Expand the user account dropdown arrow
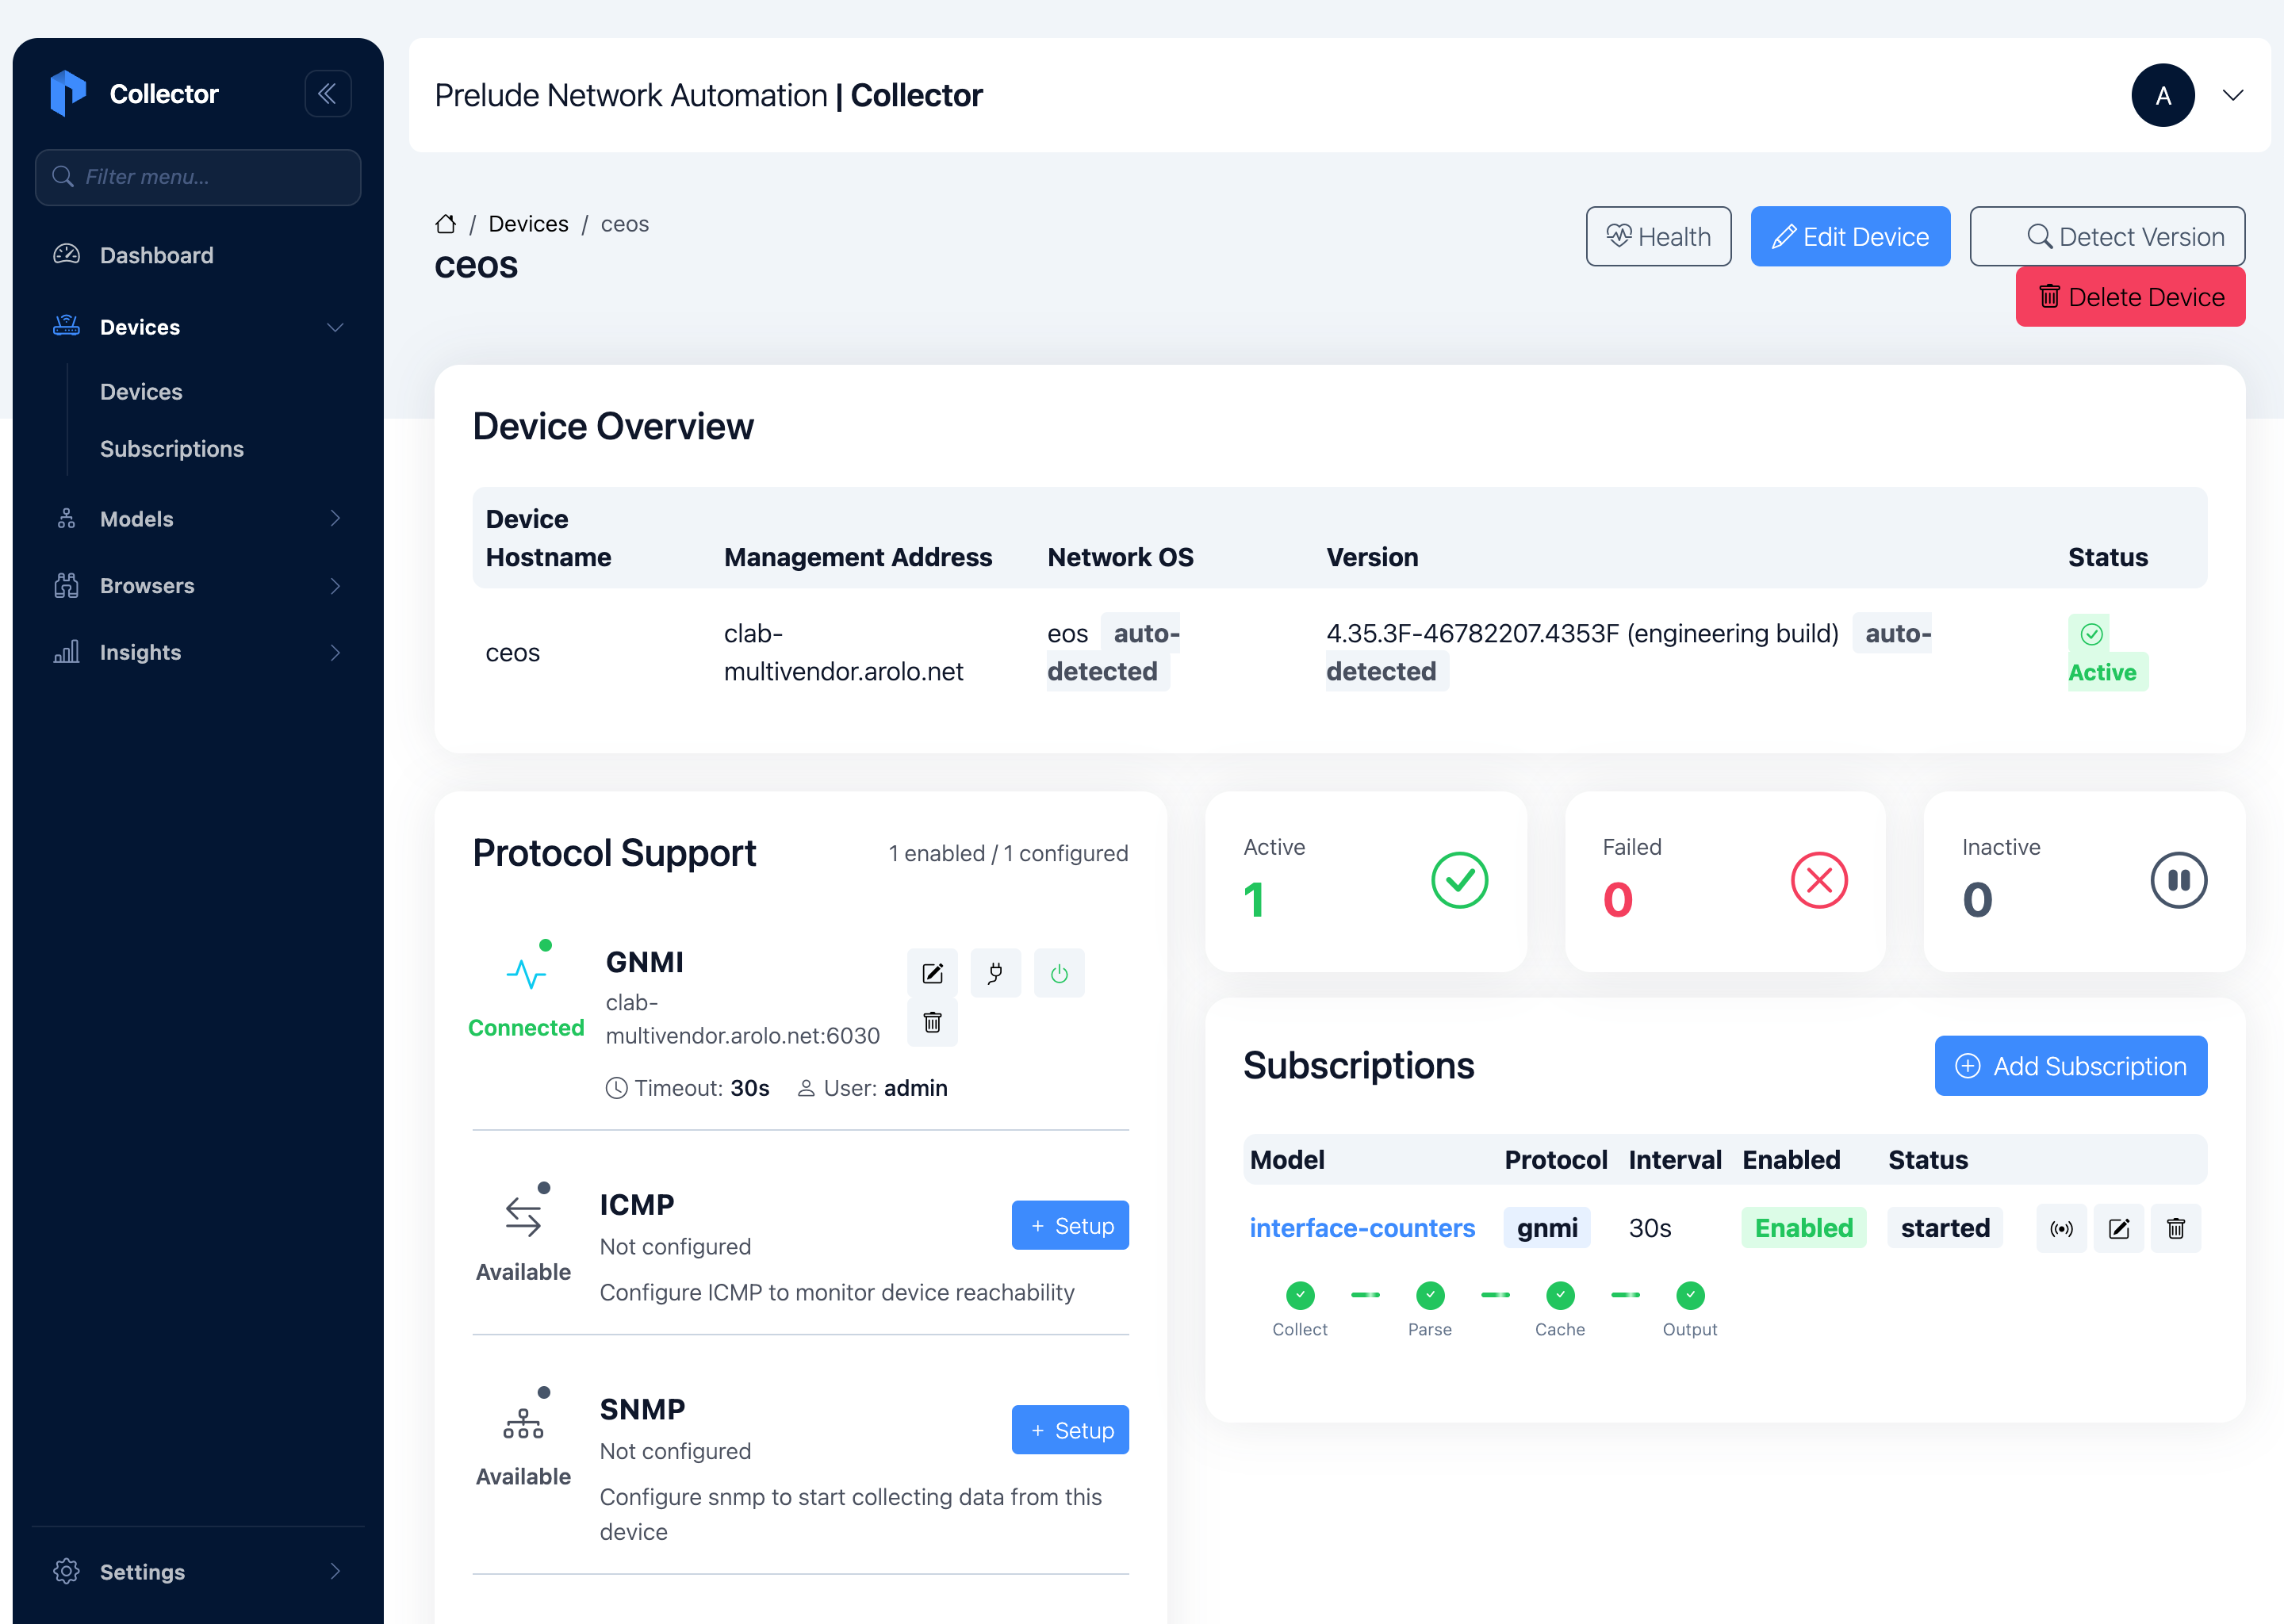This screenshot has height=1624, width=2284. point(2233,95)
